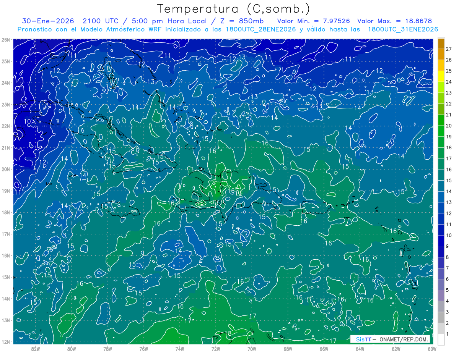The height and width of the screenshot is (354, 459).
Task: Click the '19N' latitude axis label
Action: click(6, 191)
